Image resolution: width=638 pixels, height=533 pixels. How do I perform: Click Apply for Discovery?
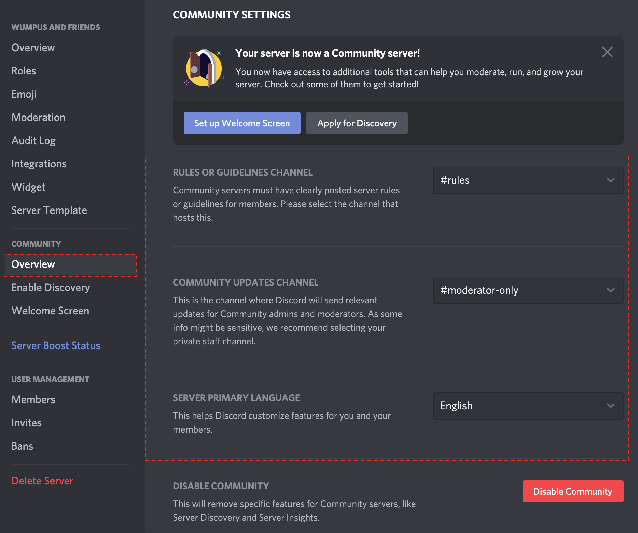(357, 123)
